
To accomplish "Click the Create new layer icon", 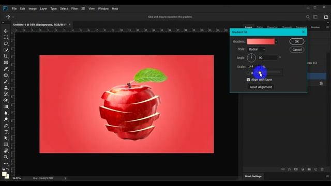I will (x=315, y=169).
